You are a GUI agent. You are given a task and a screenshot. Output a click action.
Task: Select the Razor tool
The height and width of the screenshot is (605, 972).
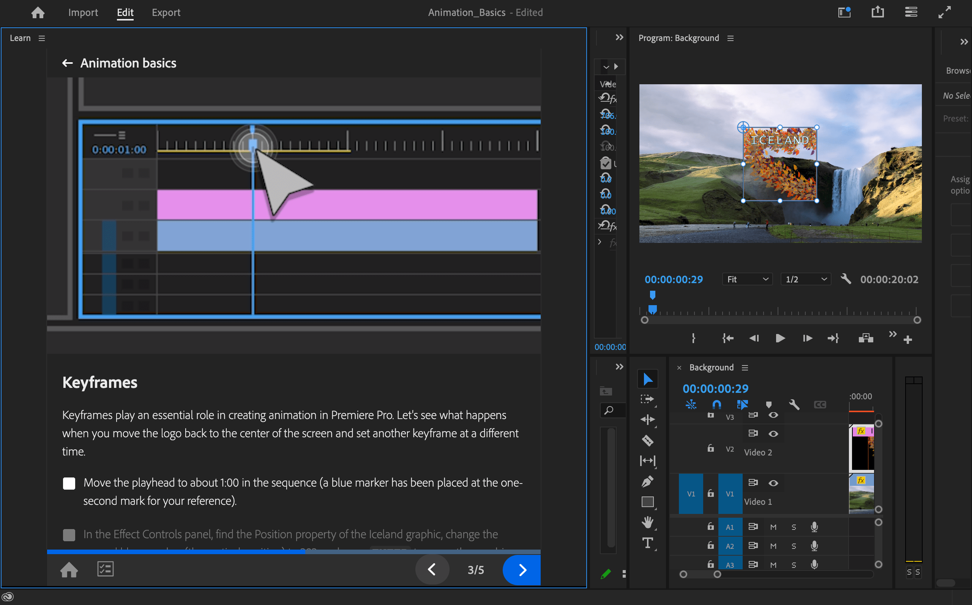647,440
